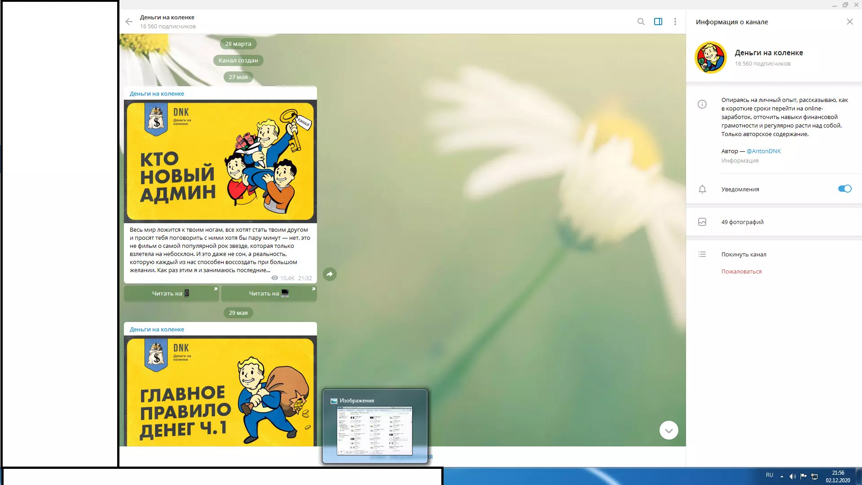Open the phone Читать на button
This screenshot has height=485, width=862.
tap(171, 293)
